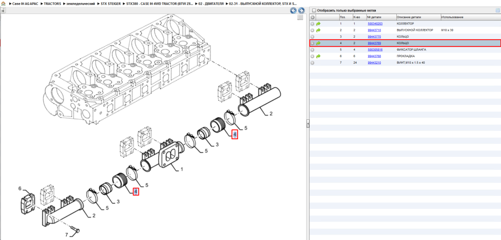This screenshot has width=501, height=240.
Task: Open part number link 99443770
Action: (x=374, y=37)
